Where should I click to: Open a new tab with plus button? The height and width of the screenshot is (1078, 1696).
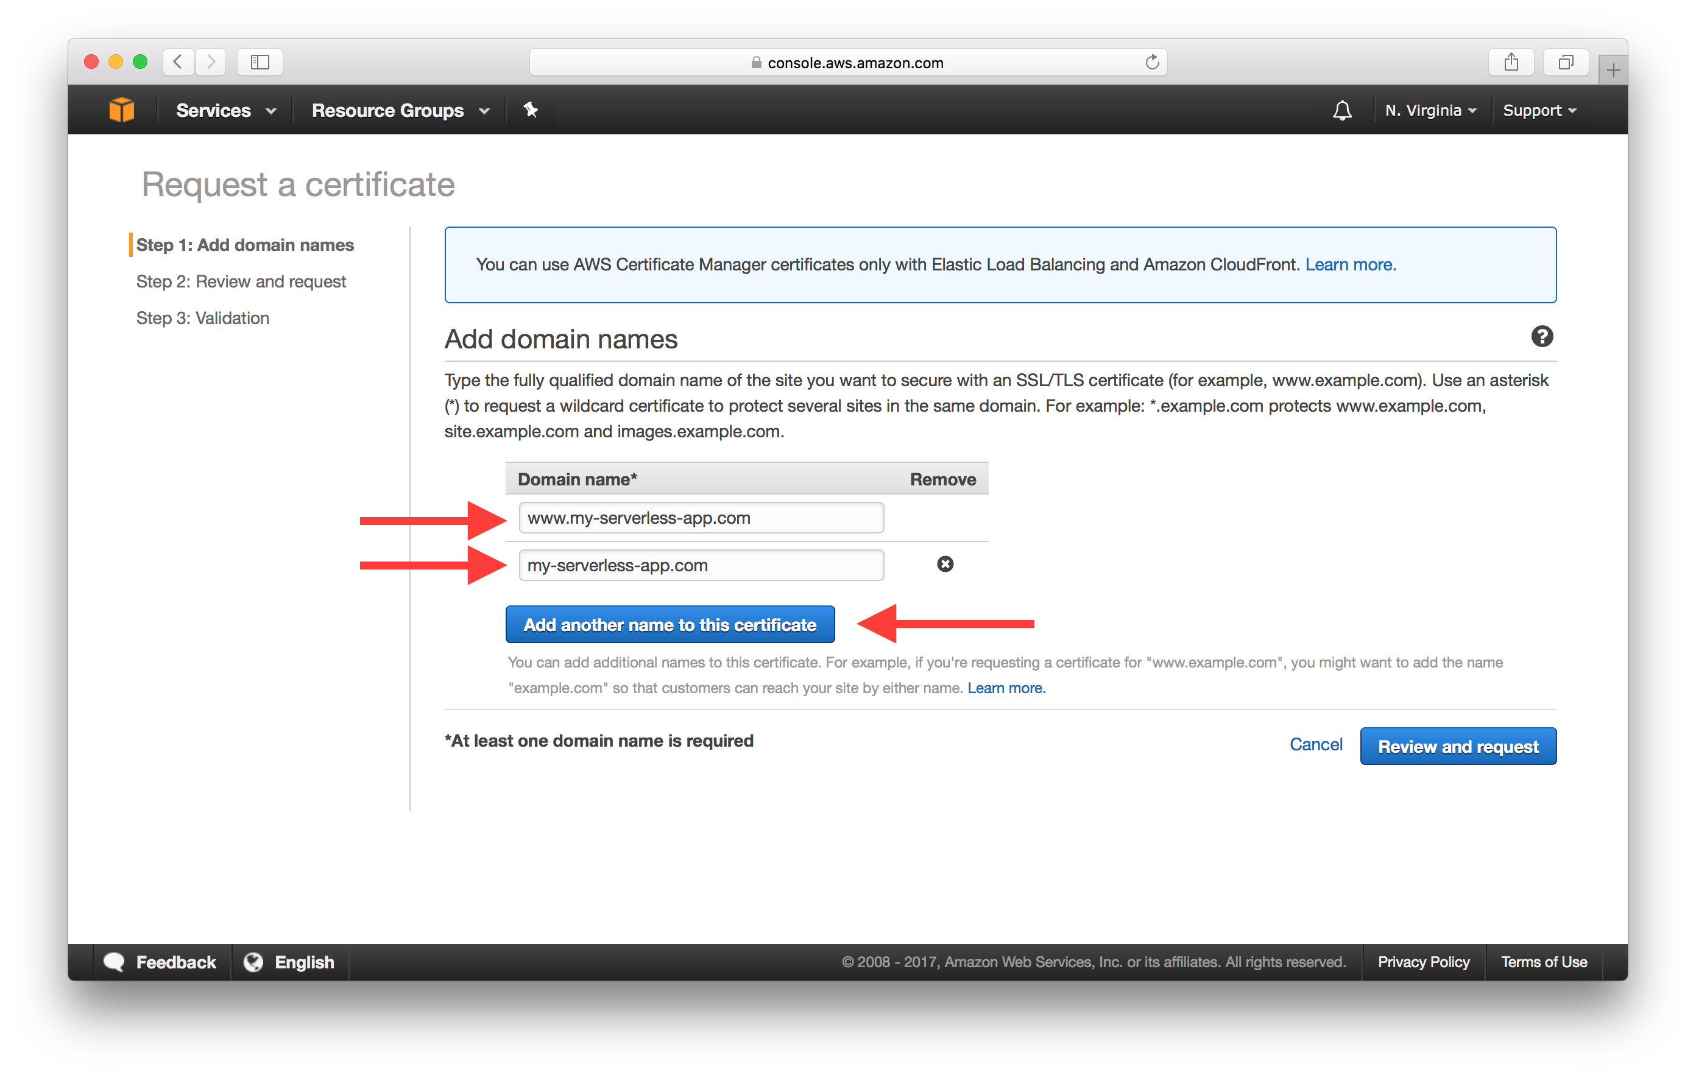(1613, 69)
